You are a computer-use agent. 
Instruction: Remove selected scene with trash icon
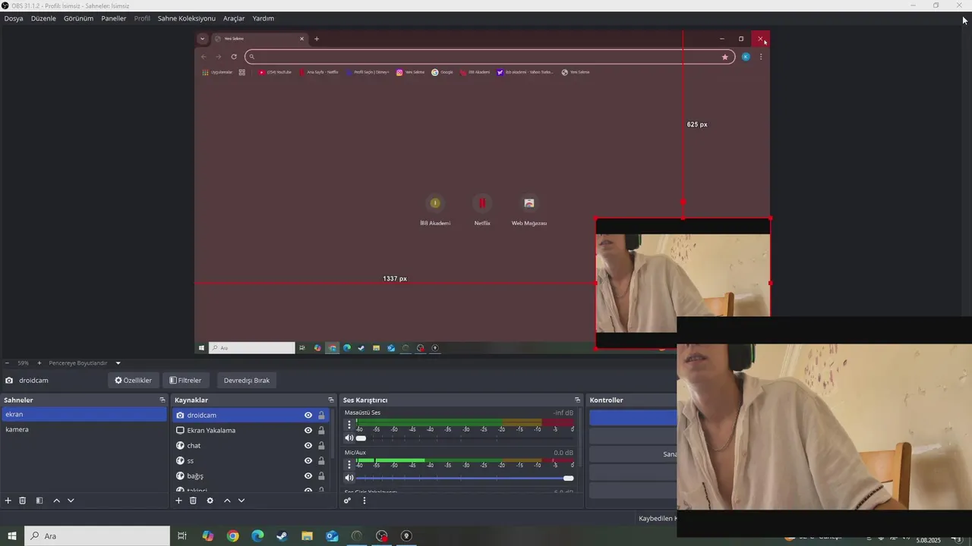pyautogui.click(x=23, y=500)
